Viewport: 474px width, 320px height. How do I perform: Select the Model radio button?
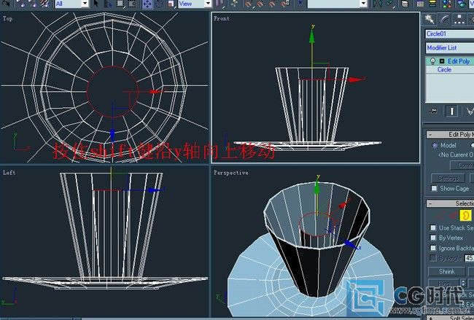click(435, 145)
